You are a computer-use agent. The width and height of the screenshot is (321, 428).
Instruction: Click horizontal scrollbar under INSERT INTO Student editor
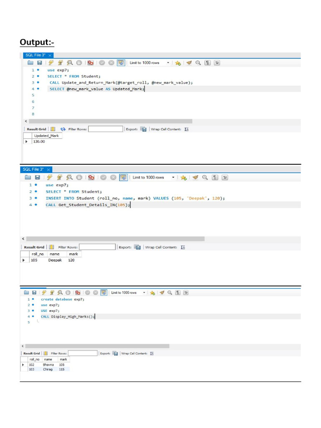(x=115, y=239)
